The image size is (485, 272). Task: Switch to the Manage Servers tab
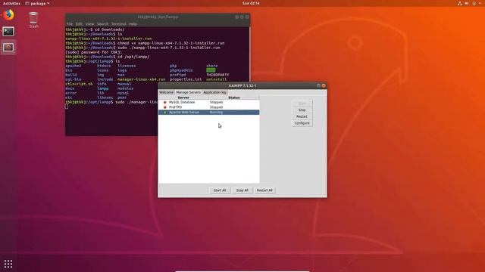[189, 92]
